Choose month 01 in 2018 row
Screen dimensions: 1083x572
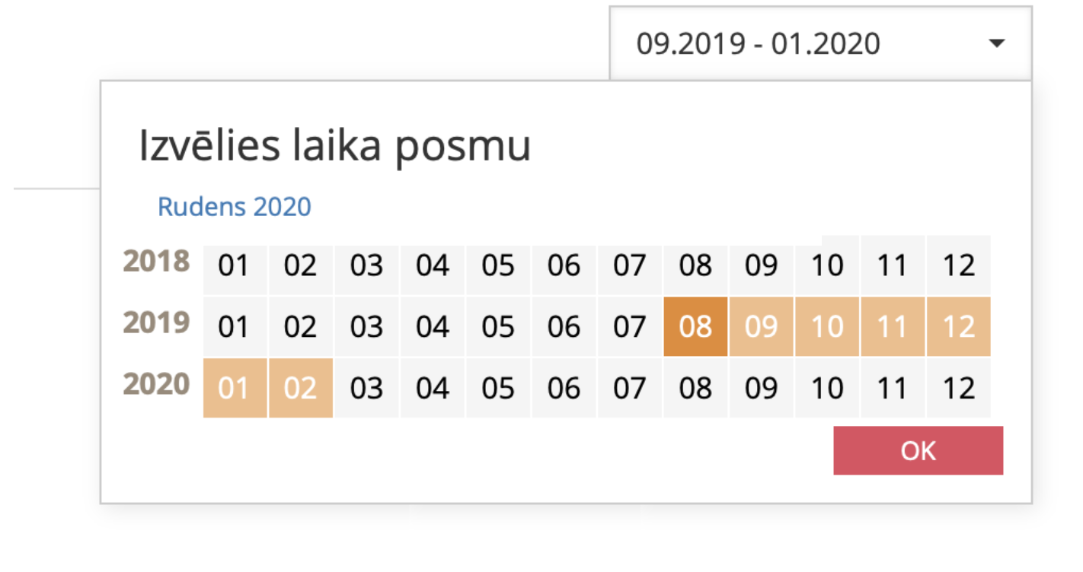234,265
